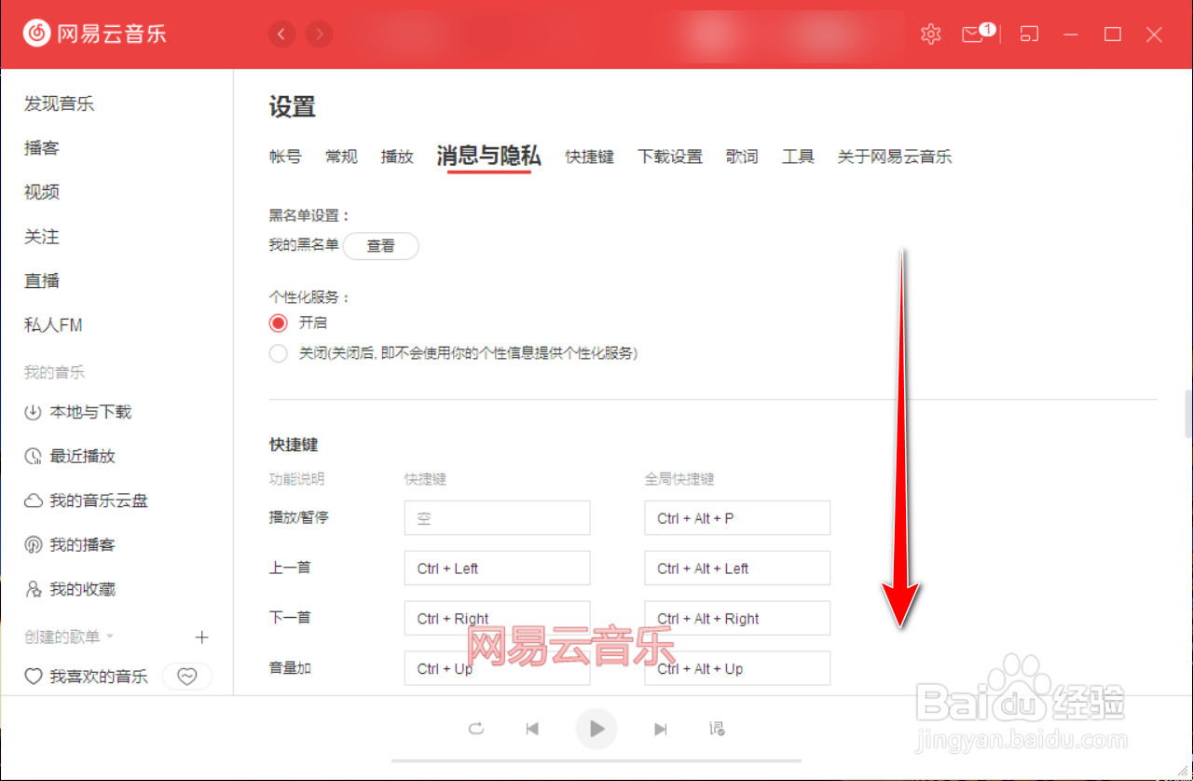Image resolution: width=1193 pixels, height=781 pixels.
Task: Click global shortcut field Ctrl + Alt + P
Action: 737,518
